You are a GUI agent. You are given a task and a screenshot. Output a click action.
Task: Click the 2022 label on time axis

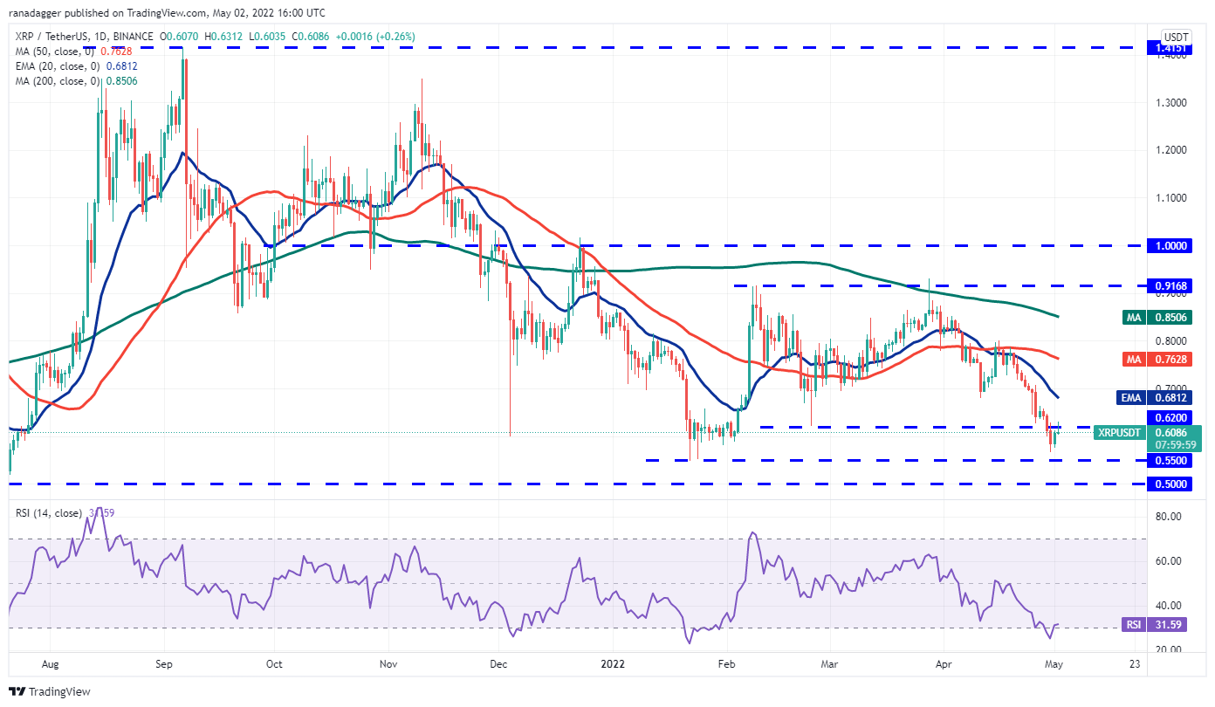(x=612, y=663)
